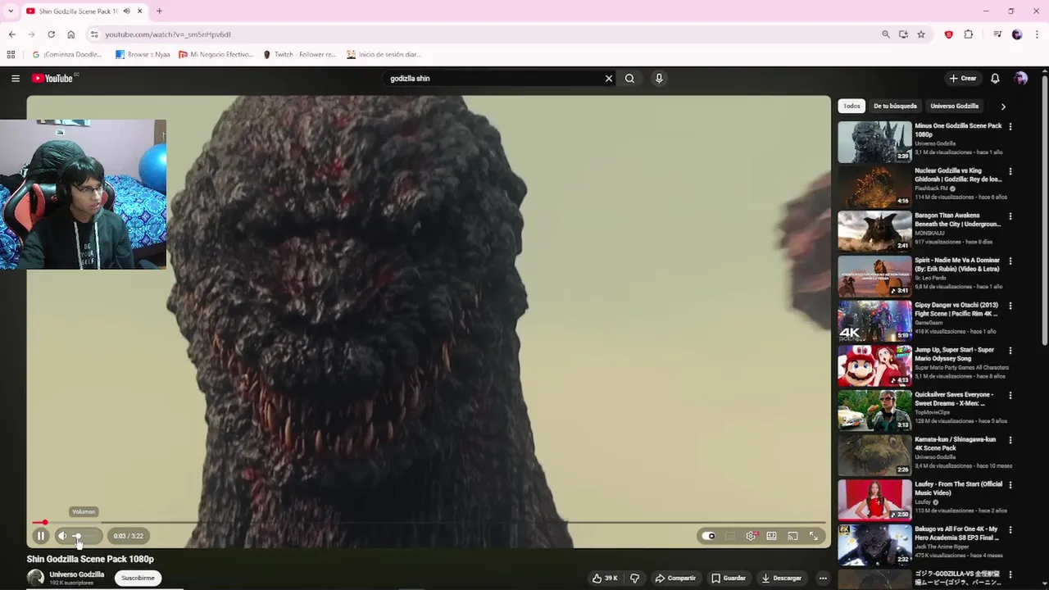Viewport: 1049px width, 590px height.
Task: Open the Twitch Follower bookmark
Action: click(x=299, y=55)
